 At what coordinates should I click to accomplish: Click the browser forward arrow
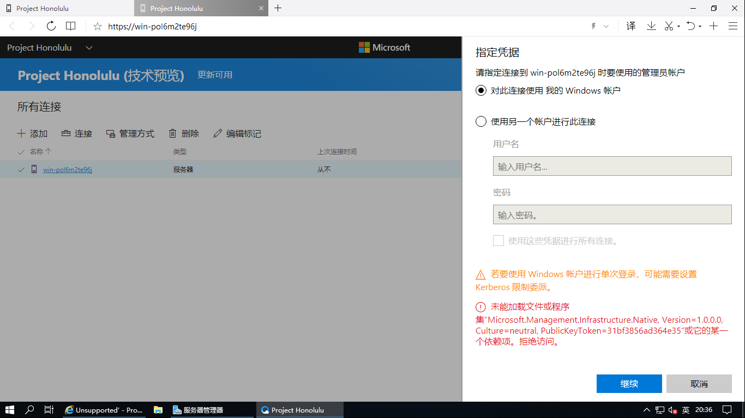coord(32,26)
